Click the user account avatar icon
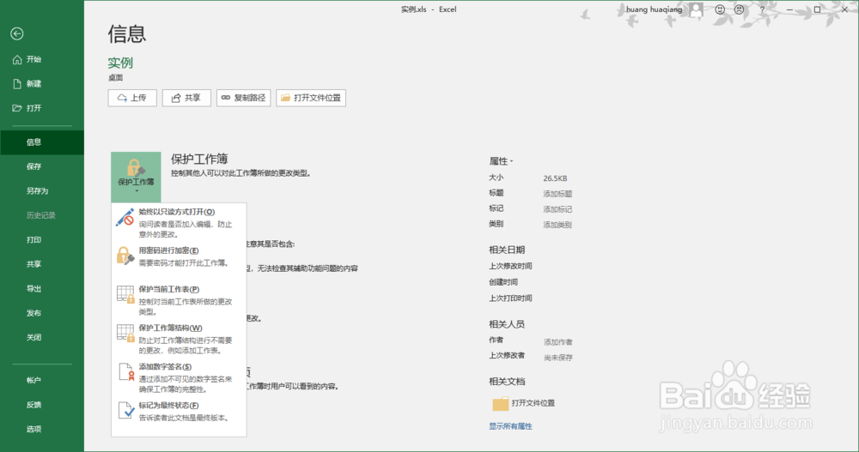 696,9
